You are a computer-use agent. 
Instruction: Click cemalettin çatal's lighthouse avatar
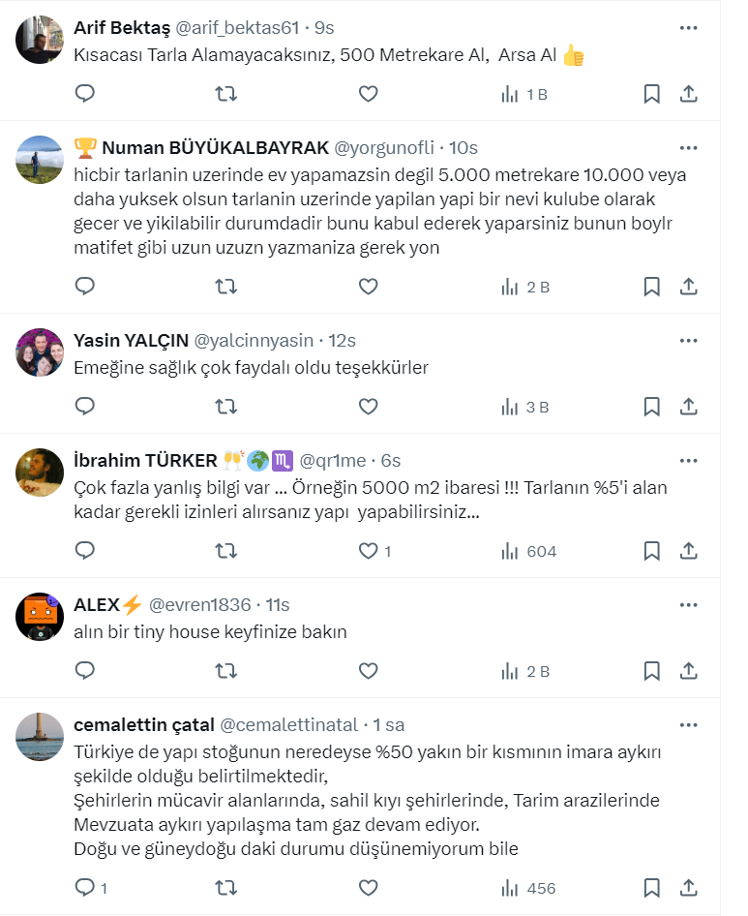[40, 738]
